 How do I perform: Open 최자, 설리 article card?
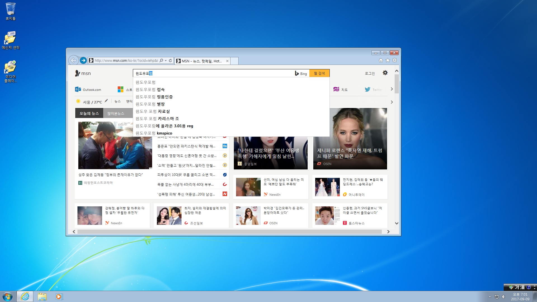[x=191, y=216]
